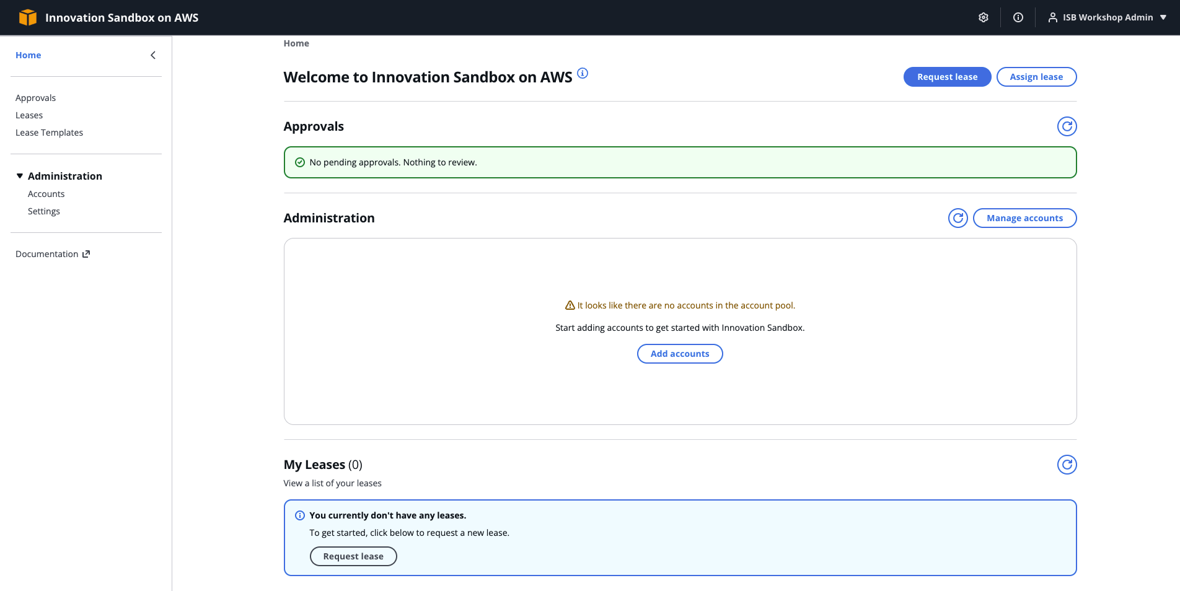Open Accounts under Administration
This screenshot has width=1180, height=591.
coord(46,194)
